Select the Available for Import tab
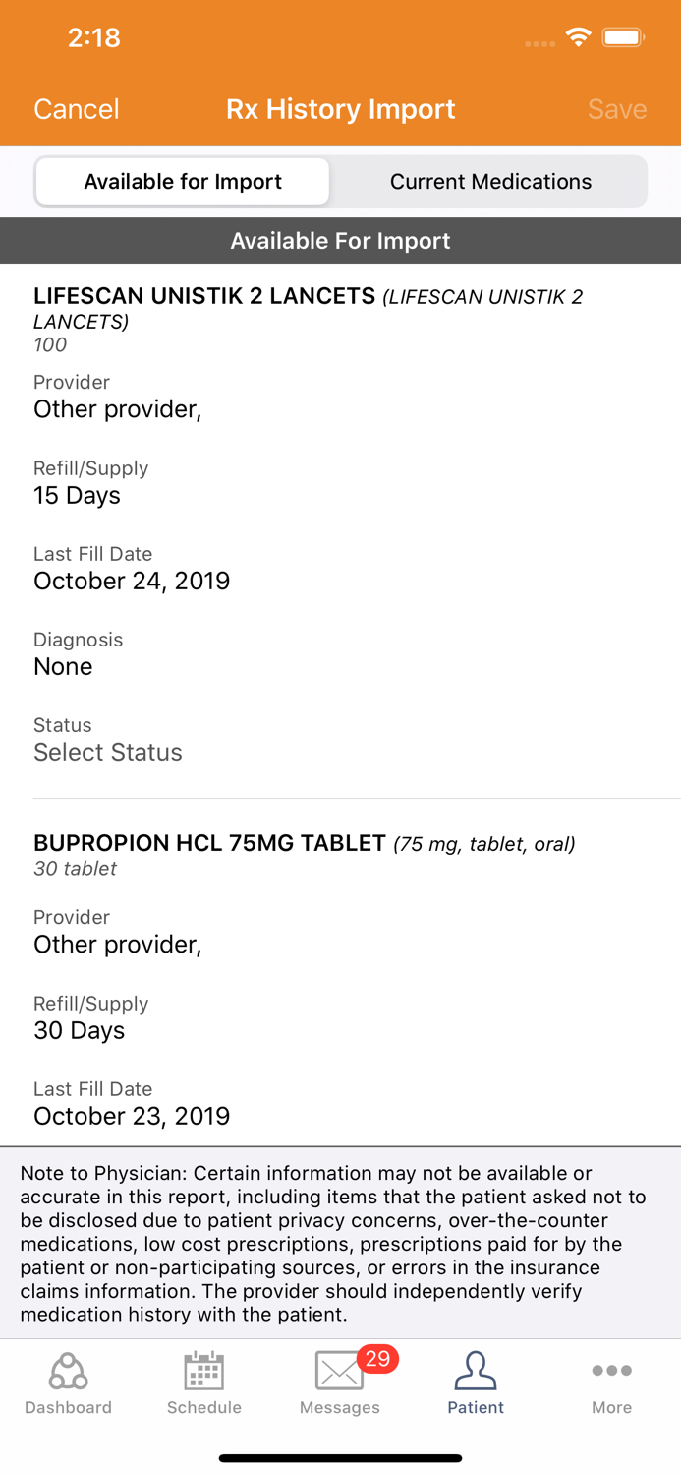This screenshot has width=681, height=1476. [182, 181]
